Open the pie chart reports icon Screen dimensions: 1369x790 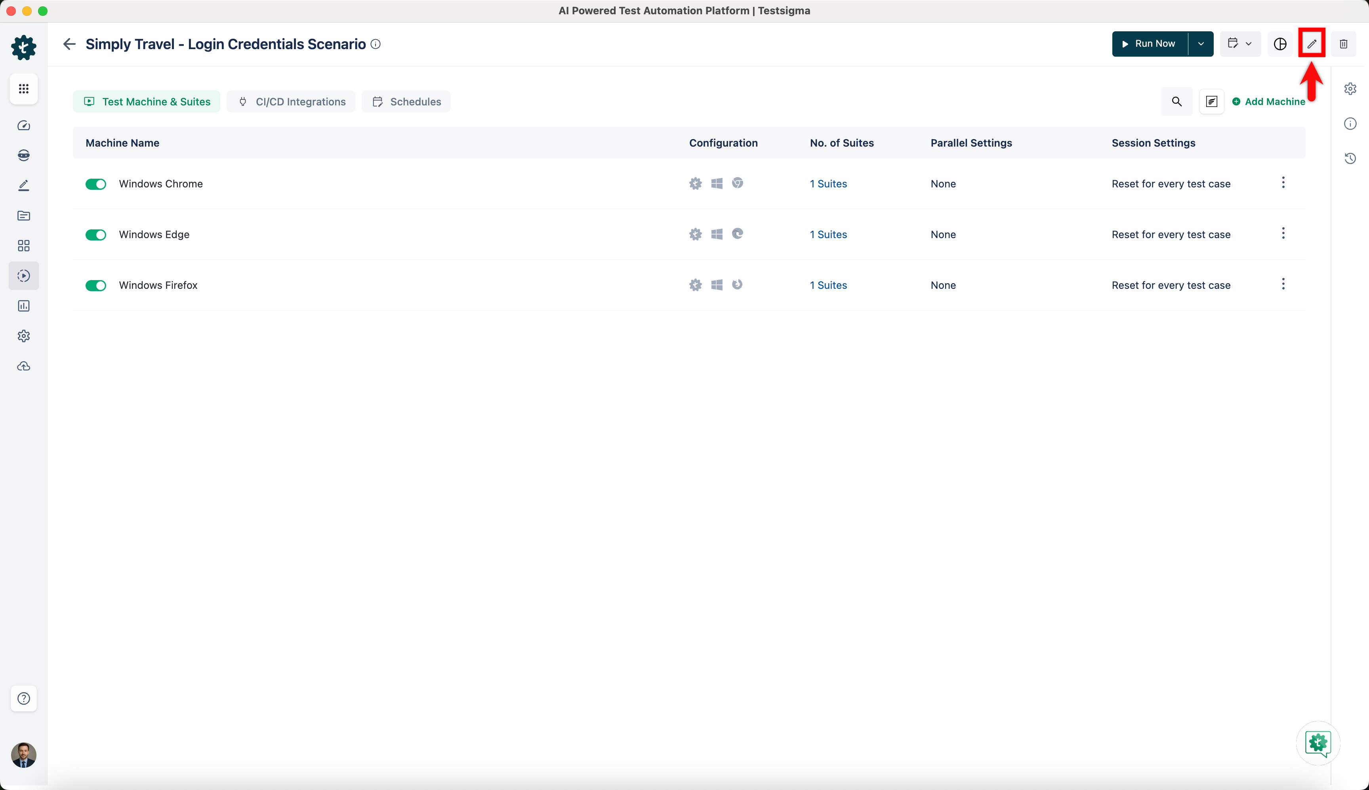pos(1279,44)
